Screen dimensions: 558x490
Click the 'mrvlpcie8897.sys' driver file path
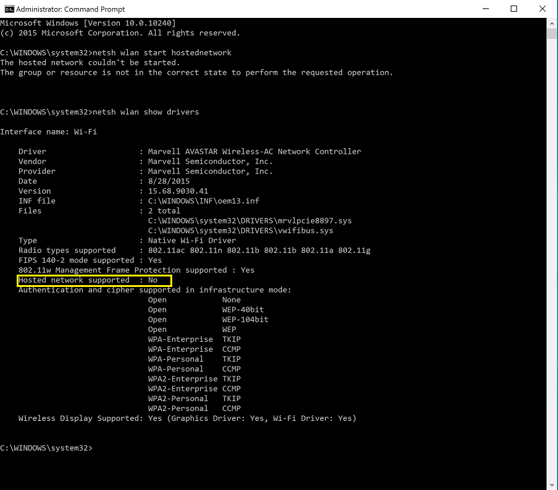[250, 221]
